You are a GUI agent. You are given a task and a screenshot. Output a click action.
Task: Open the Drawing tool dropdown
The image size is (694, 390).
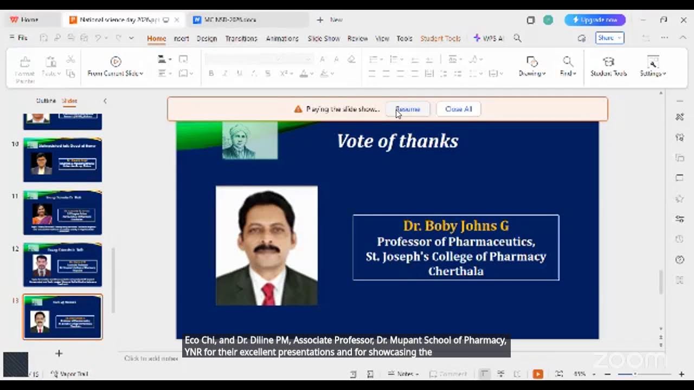coord(532,67)
